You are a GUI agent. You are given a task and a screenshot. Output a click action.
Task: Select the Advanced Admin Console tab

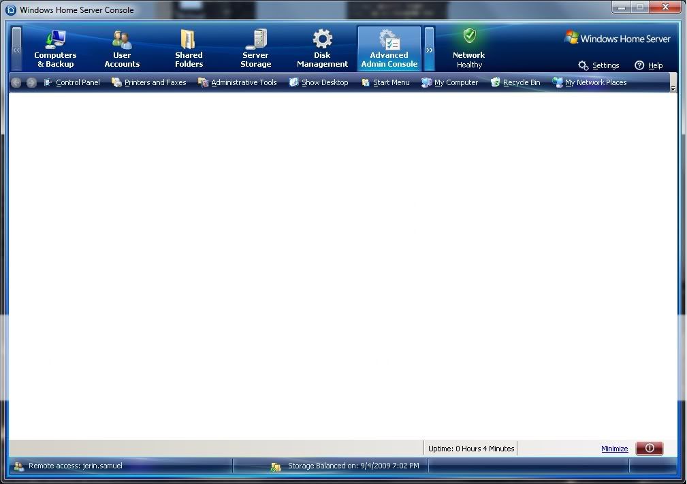click(389, 48)
